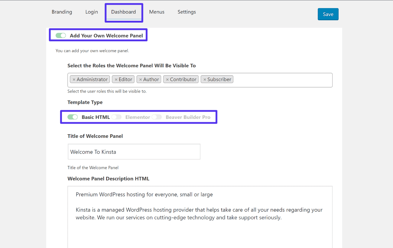Click the Save button
393x248 pixels.
328,14
